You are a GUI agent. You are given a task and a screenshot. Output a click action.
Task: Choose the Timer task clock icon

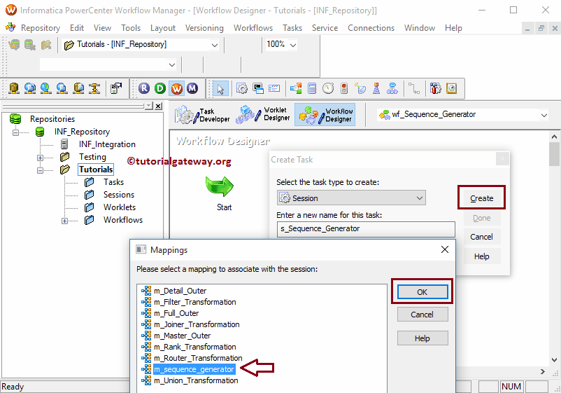tap(328, 88)
